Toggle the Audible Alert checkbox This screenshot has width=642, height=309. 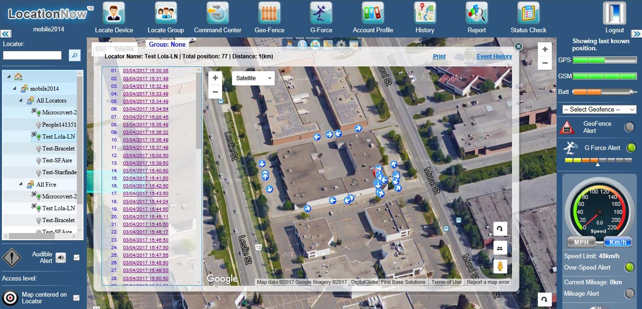click(77, 258)
